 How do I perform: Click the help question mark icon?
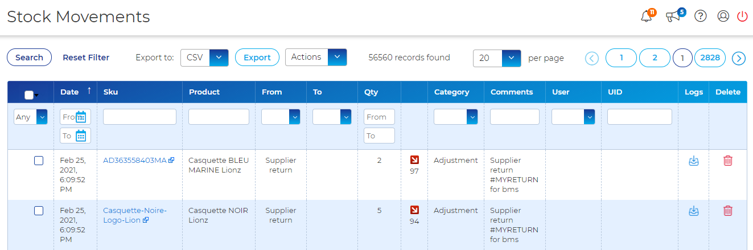click(x=701, y=16)
